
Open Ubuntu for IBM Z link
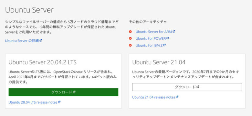coord(151,45)
